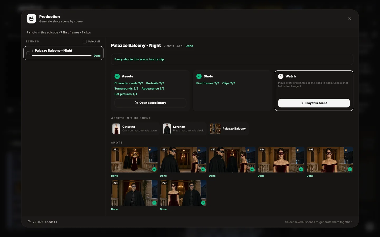Click 'Every shot in this scene has its clip.'
The image size is (380, 237).
[140, 59]
